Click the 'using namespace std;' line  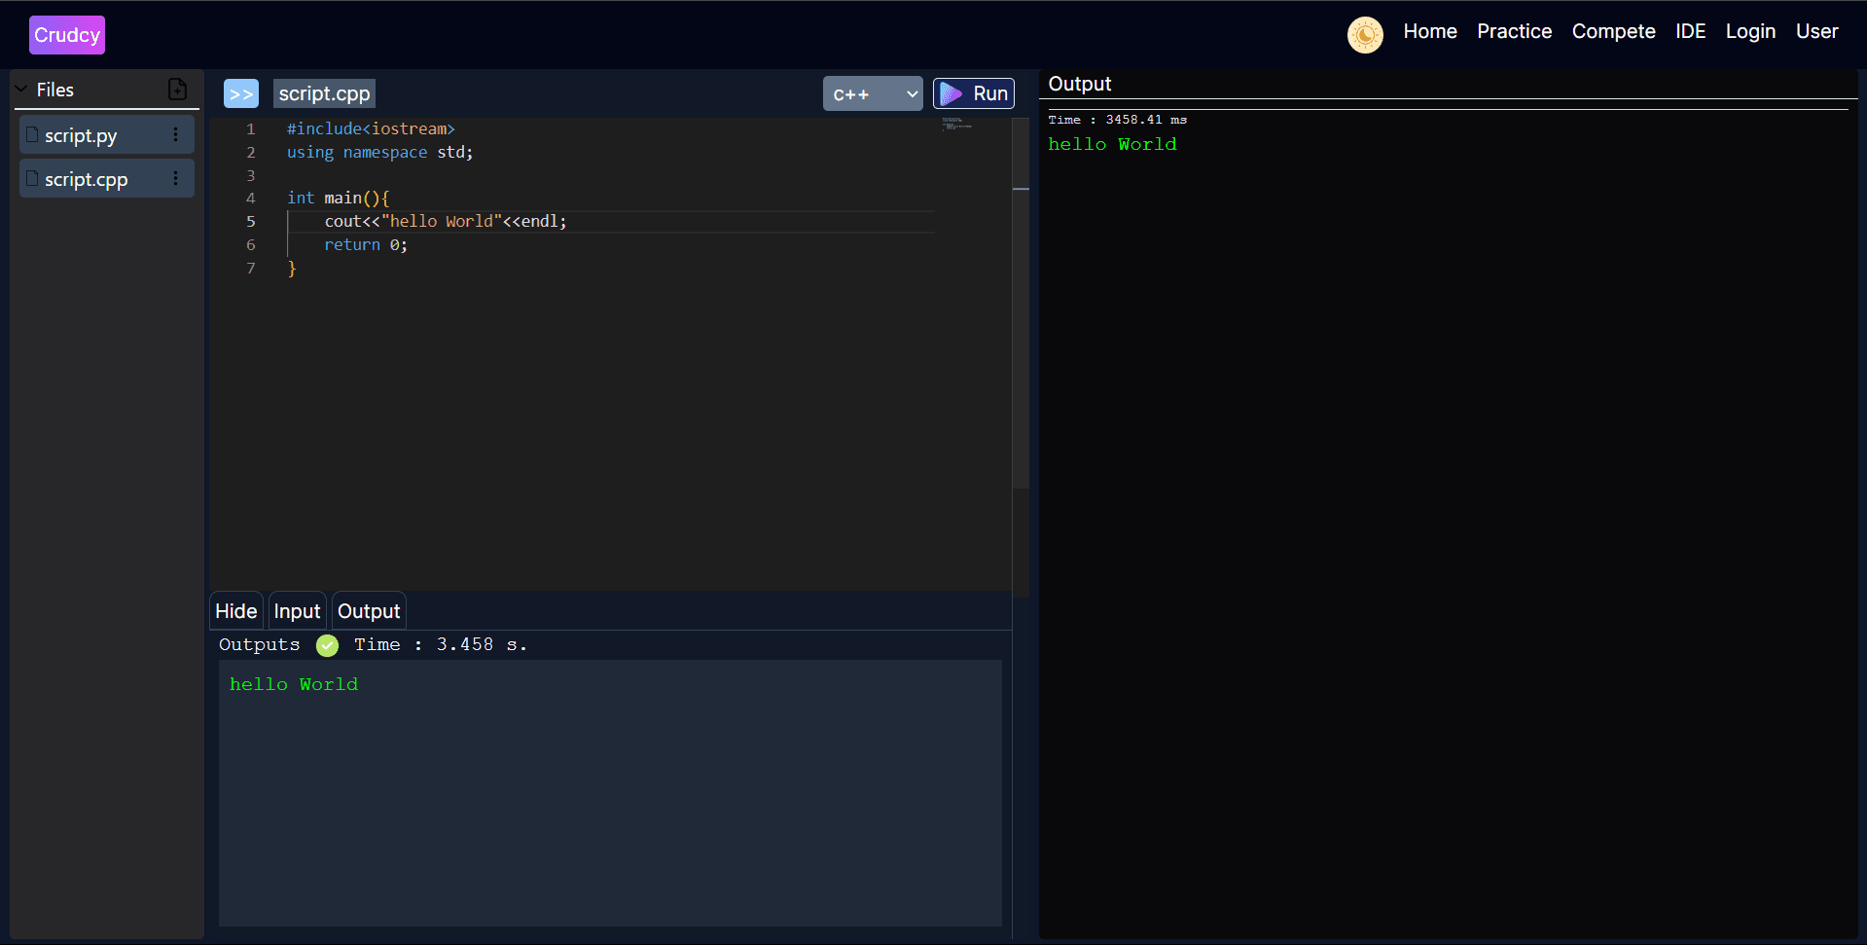[379, 152]
